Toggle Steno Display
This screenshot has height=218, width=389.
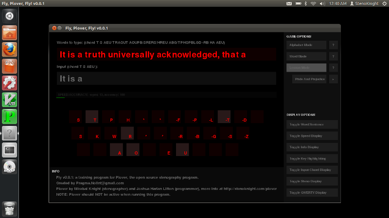click(312, 181)
